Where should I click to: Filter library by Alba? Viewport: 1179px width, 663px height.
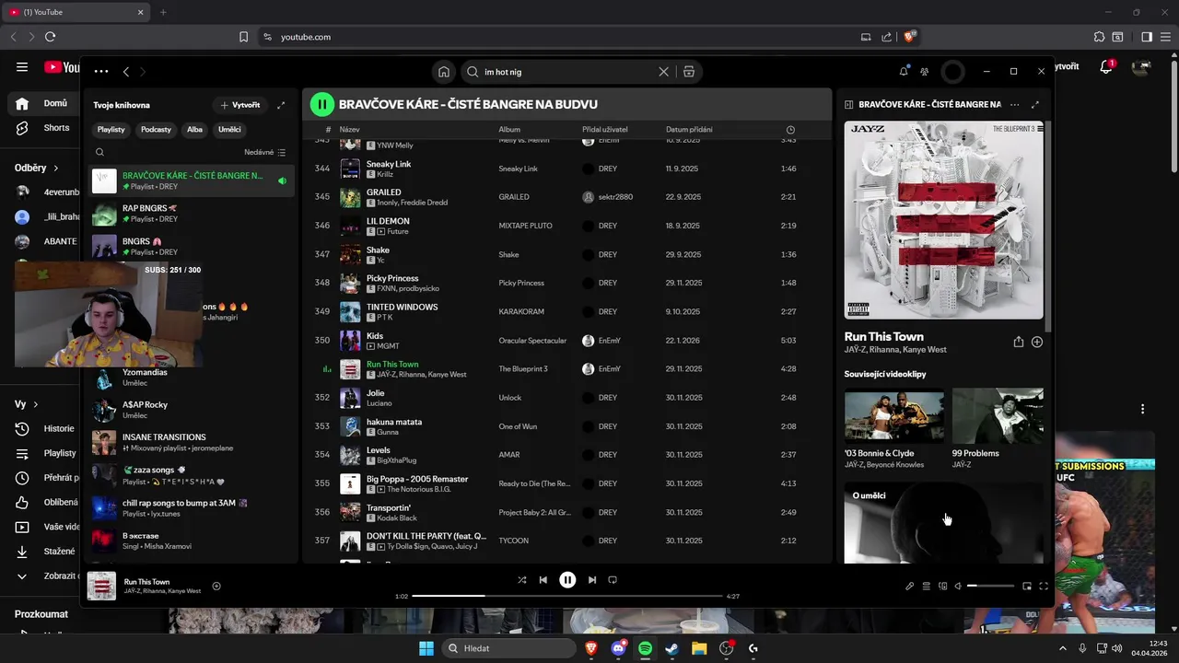point(194,130)
